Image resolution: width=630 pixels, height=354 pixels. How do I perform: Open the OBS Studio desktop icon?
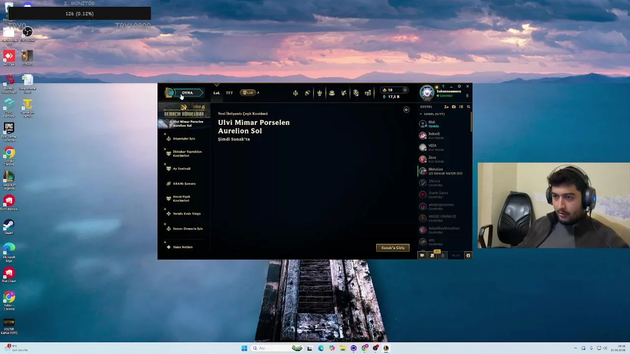pyautogui.click(x=27, y=35)
